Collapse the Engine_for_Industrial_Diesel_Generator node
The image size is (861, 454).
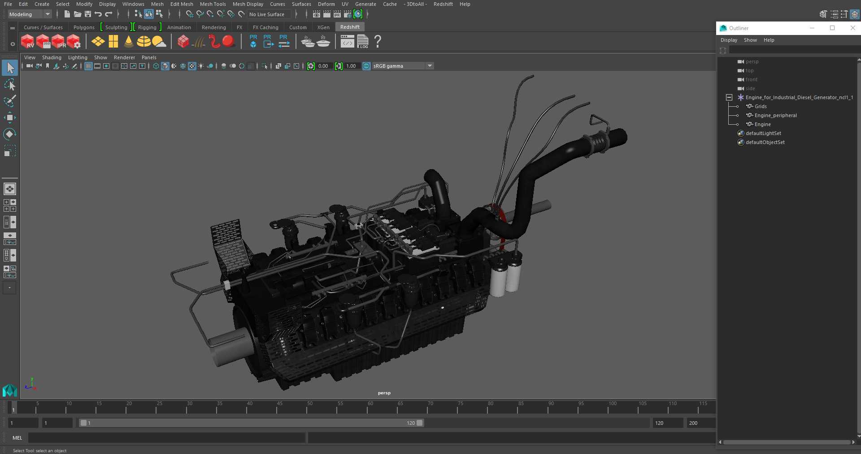pyautogui.click(x=729, y=97)
